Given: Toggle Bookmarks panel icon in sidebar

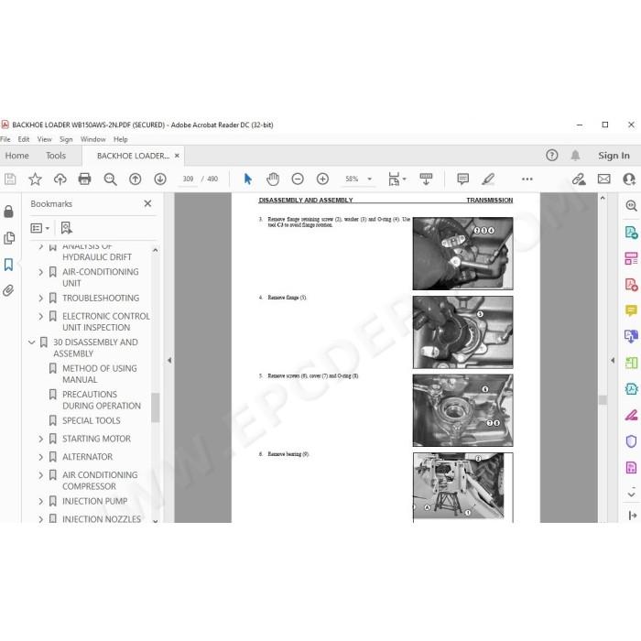Looking at the screenshot, I should click(x=8, y=265).
